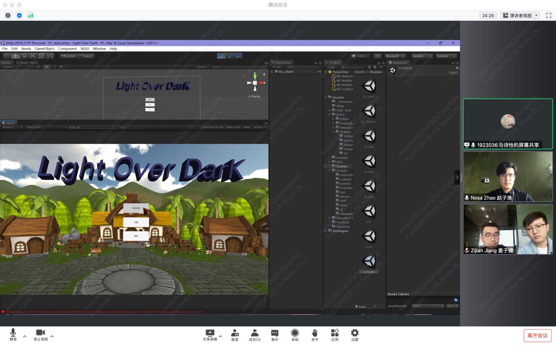Open the invite participants icon
This screenshot has height=345, width=556.
tap(235, 333)
